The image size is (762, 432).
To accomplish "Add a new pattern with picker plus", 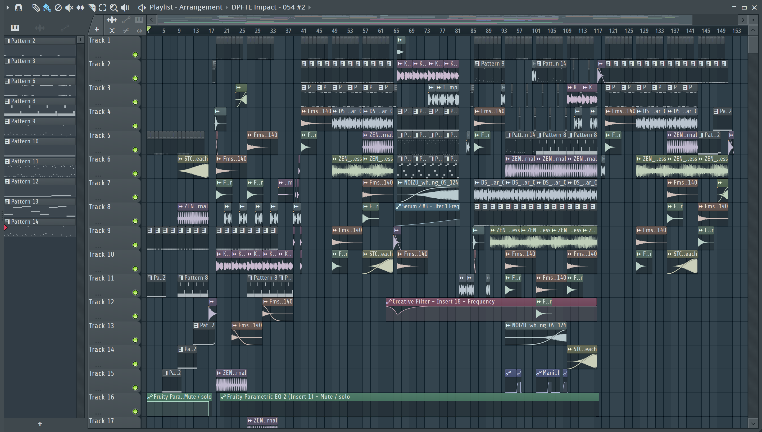I will point(40,424).
